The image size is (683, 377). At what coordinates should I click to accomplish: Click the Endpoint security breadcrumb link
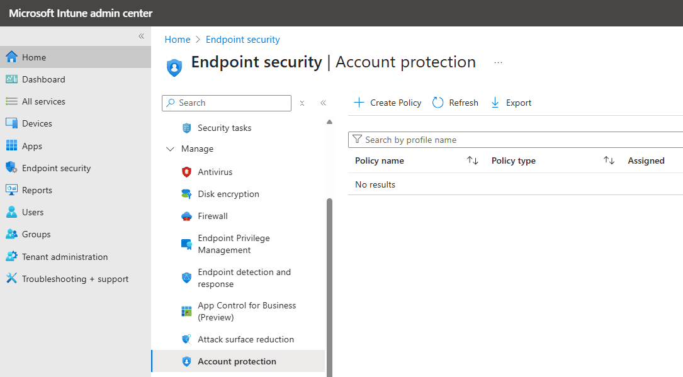(x=242, y=40)
